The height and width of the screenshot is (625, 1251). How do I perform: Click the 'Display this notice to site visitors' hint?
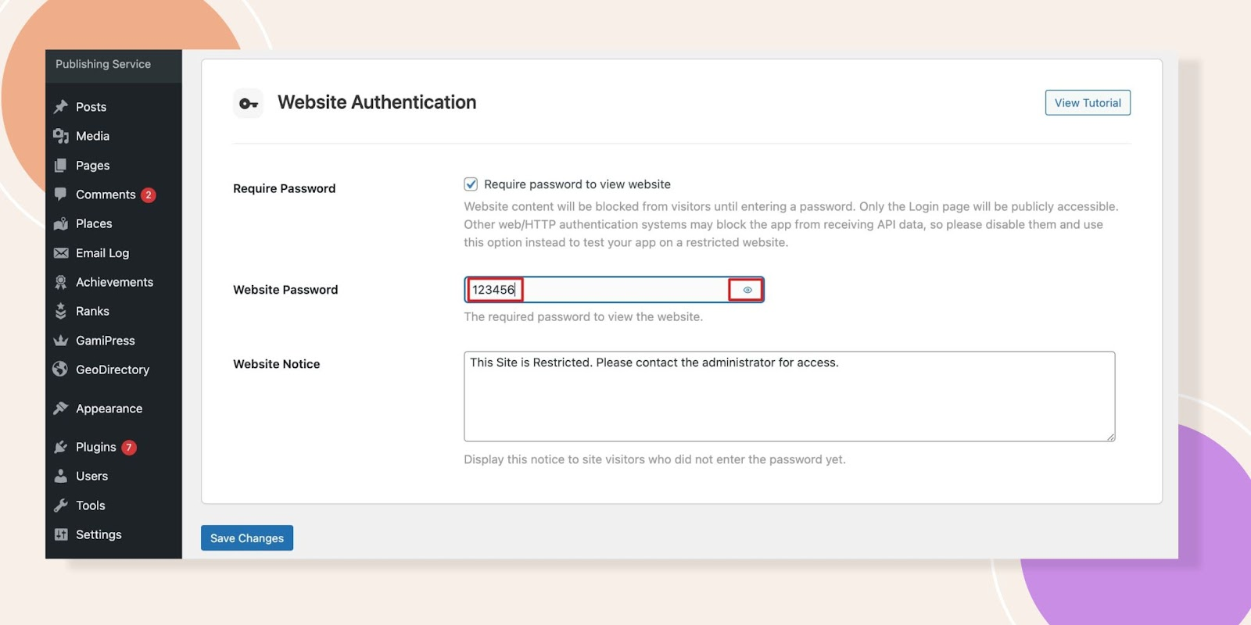(654, 459)
